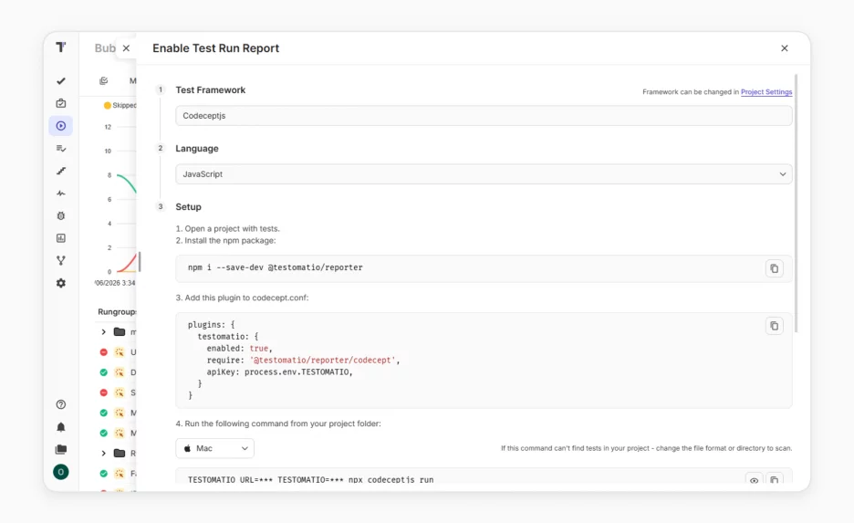Click the scrollbar beside the runs chart
The image size is (854, 523).
point(140,261)
